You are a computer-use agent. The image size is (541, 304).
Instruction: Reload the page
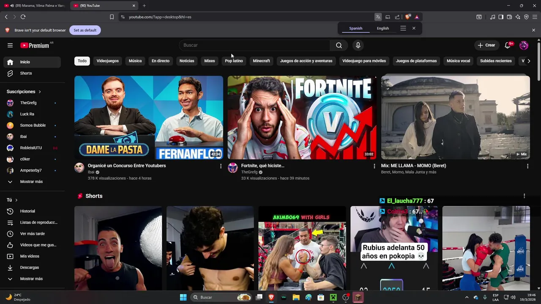tap(23, 17)
